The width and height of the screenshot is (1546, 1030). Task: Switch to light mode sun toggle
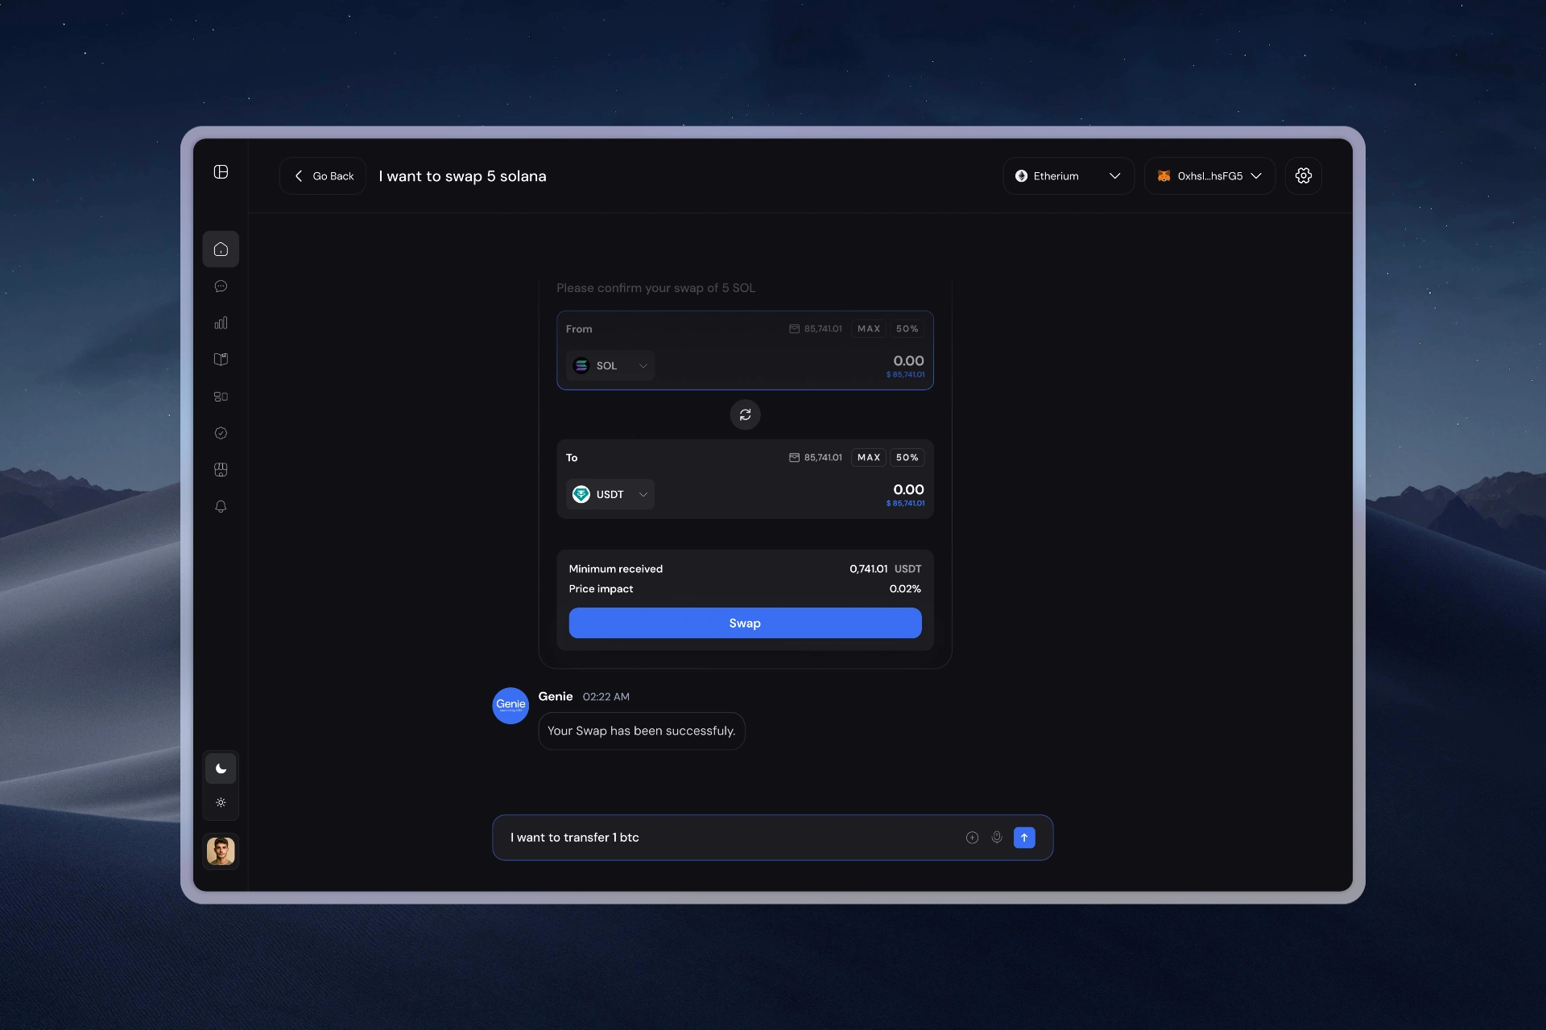pyautogui.click(x=221, y=802)
